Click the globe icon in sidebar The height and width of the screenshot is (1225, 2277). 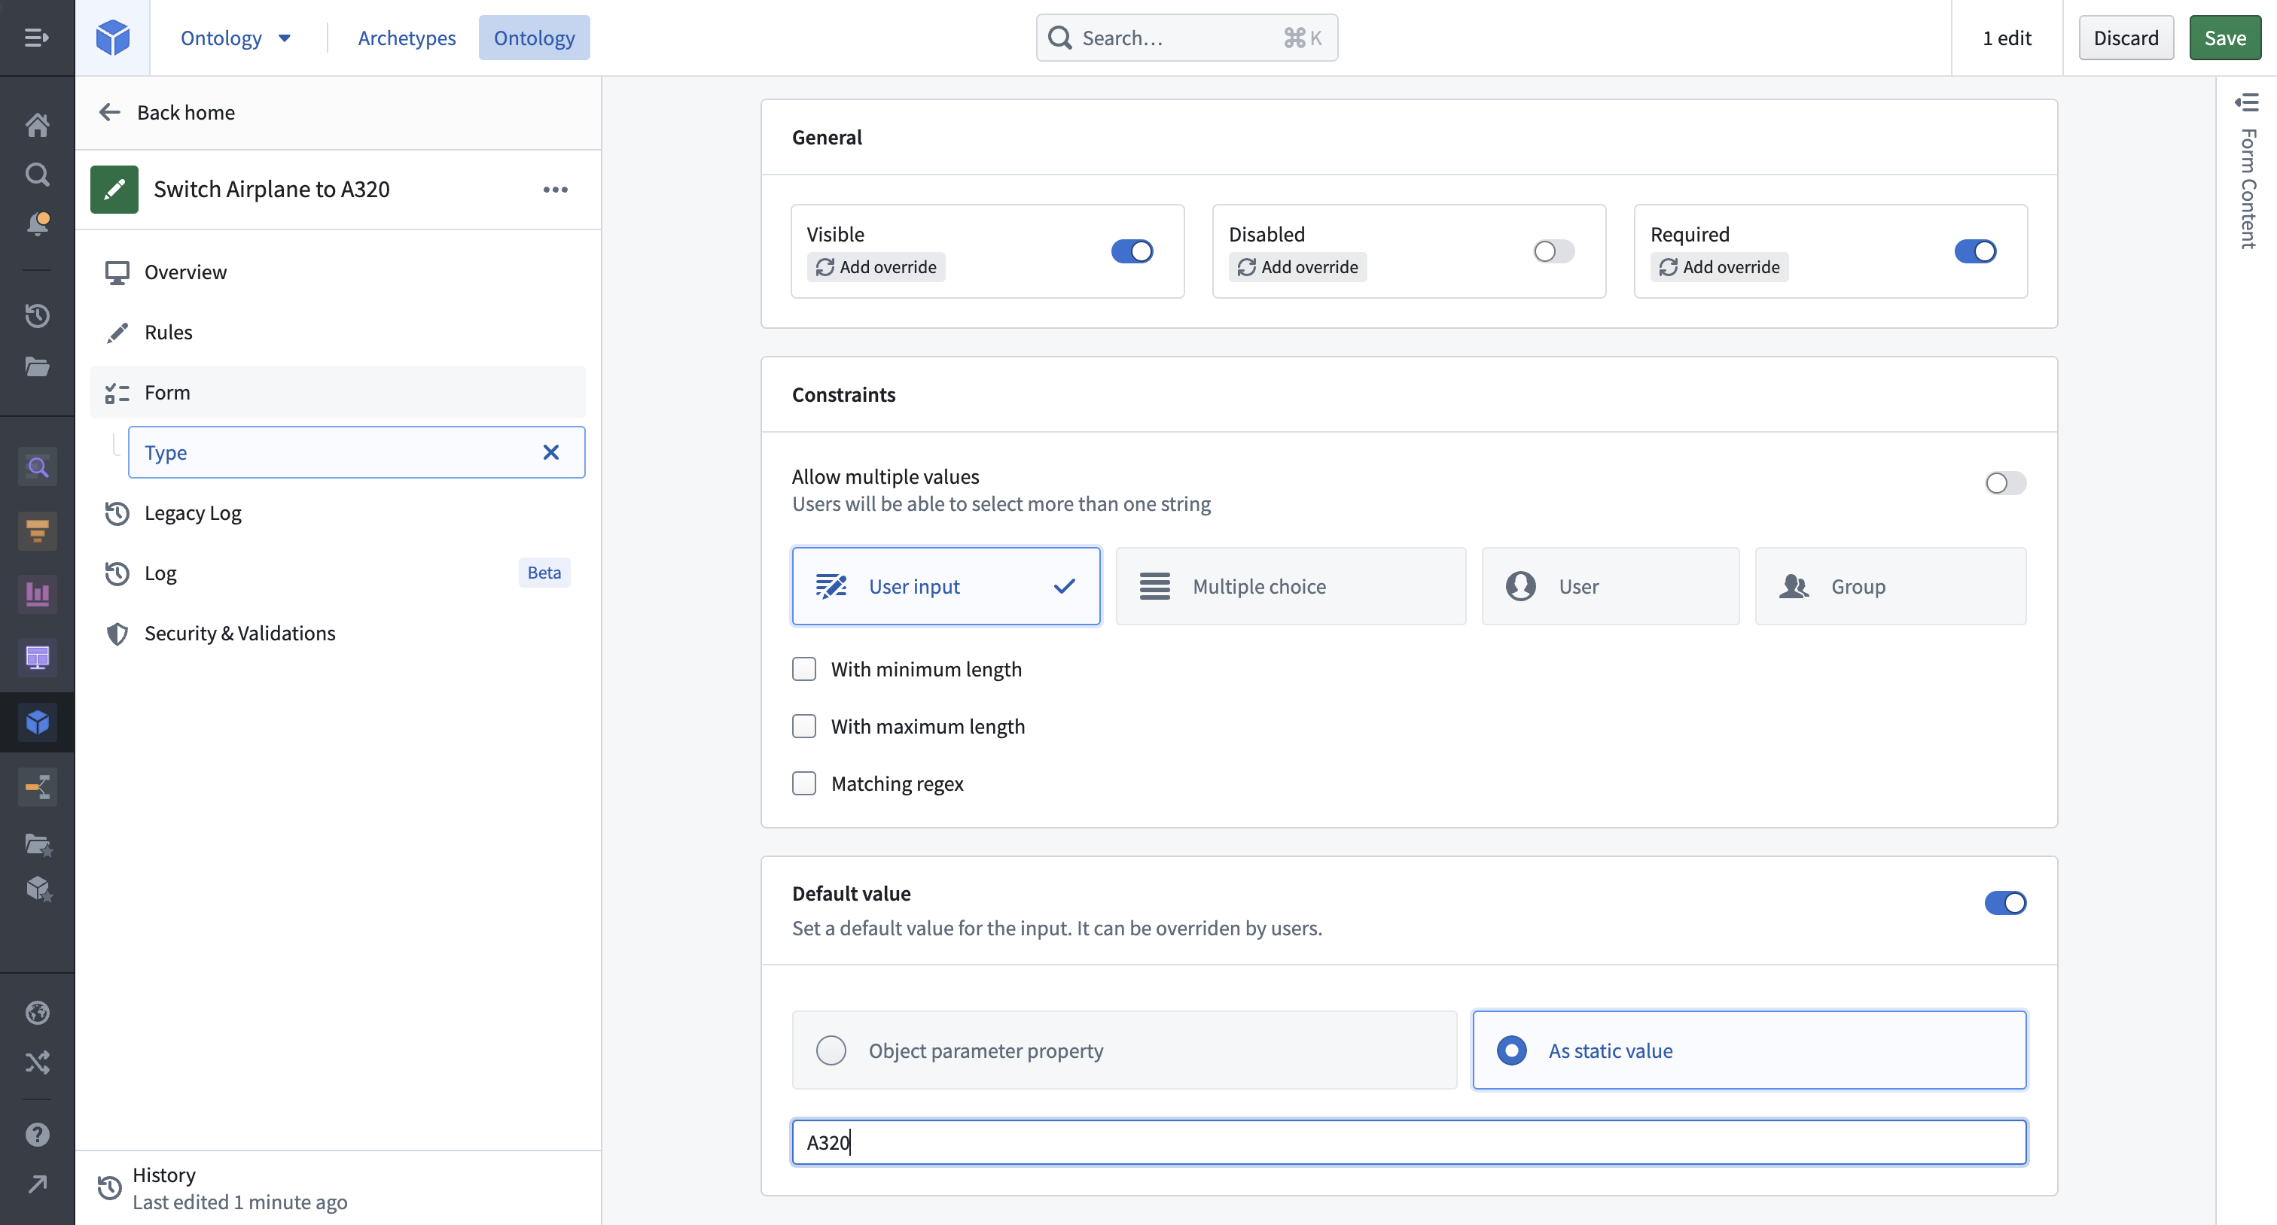tap(37, 1012)
